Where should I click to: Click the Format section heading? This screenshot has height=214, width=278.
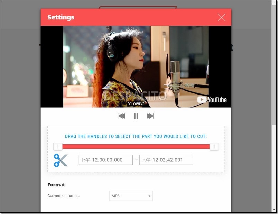pyautogui.click(x=56, y=185)
